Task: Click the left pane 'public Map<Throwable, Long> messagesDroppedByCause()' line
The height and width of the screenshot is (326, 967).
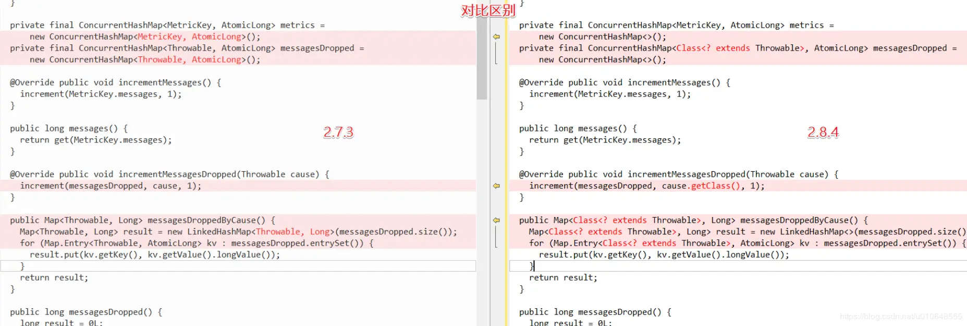Action: [143, 220]
